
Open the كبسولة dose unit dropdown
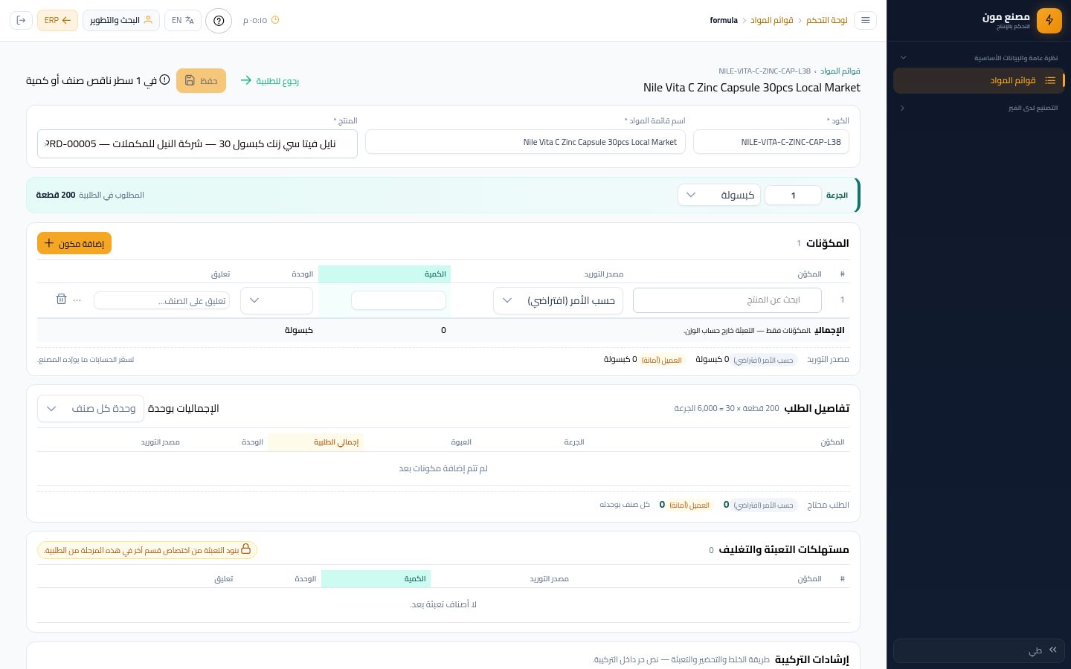tap(719, 195)
